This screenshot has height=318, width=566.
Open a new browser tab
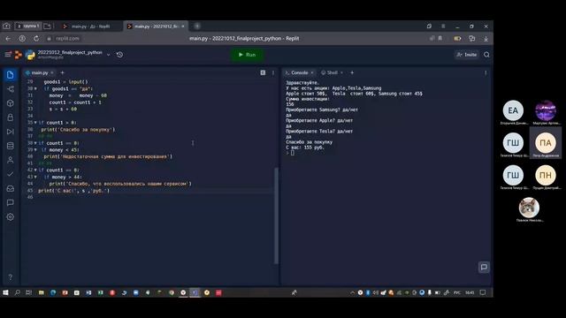(x=197, y=26)
